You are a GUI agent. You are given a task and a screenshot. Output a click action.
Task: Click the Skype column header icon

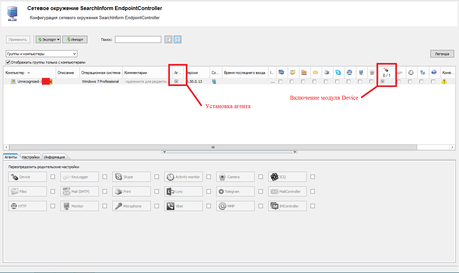pyautogui.click(x=338, y=72)
